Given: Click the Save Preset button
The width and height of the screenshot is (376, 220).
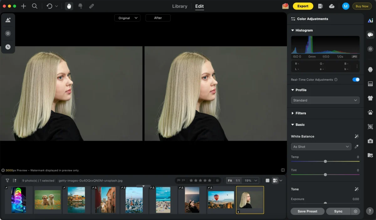Looking at the screenshot, I should click(307, 211).
